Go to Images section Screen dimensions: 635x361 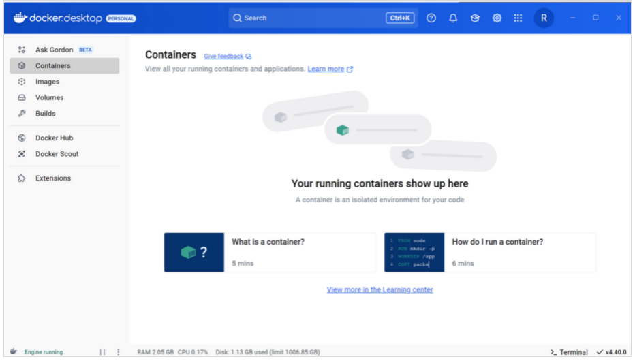click(65, 82)
